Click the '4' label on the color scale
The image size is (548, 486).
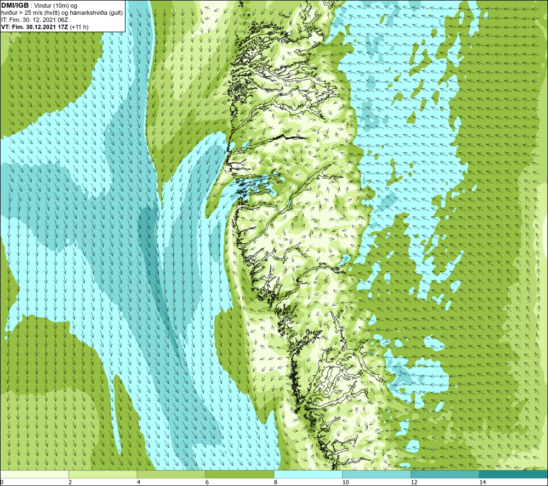pos(139,482)
